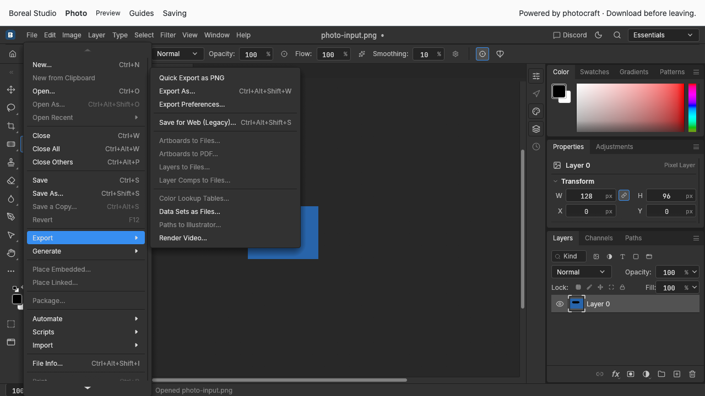Select the Lasso tool
This screenshot has width=705, height=396.
(x=11, y=108)
